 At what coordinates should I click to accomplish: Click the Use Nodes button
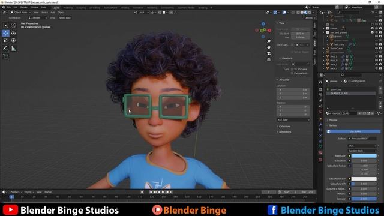click(353, 131)
